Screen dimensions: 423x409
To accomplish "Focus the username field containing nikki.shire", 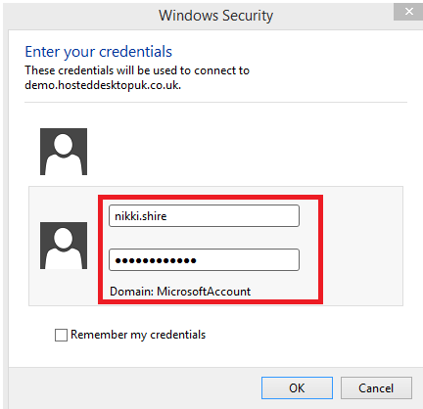I will pos(204,216).
